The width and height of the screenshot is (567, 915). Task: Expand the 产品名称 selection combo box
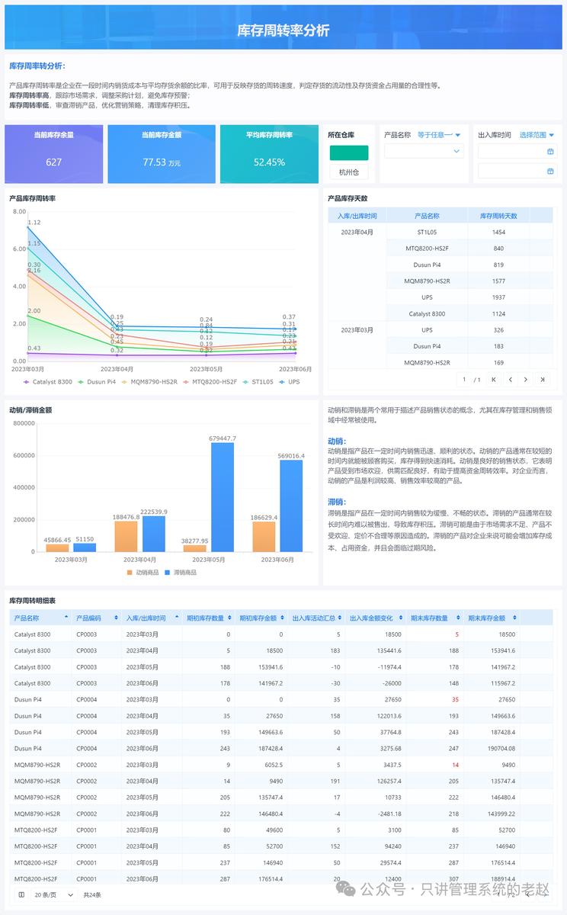click(424, 151)
